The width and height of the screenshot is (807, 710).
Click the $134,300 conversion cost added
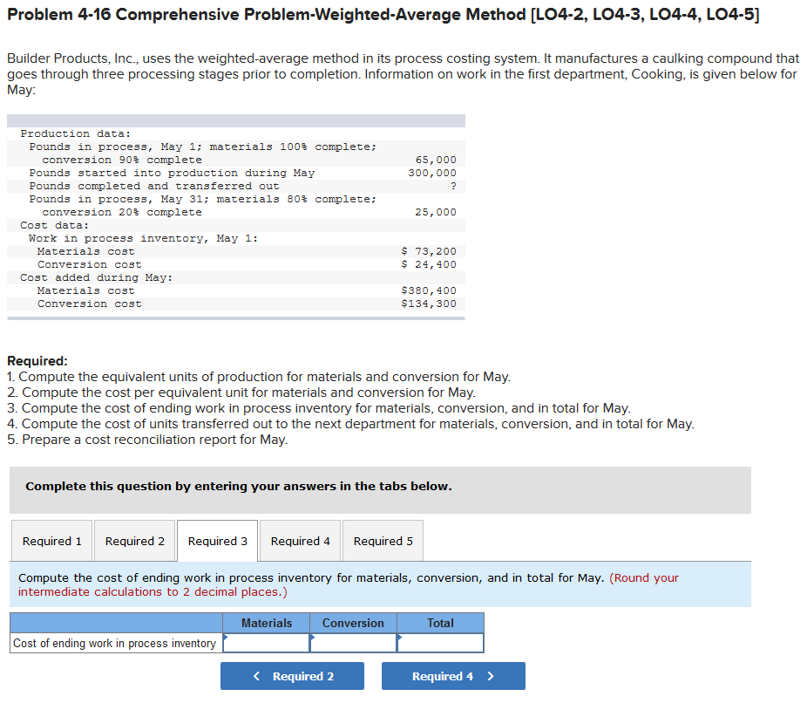(429, 304)
